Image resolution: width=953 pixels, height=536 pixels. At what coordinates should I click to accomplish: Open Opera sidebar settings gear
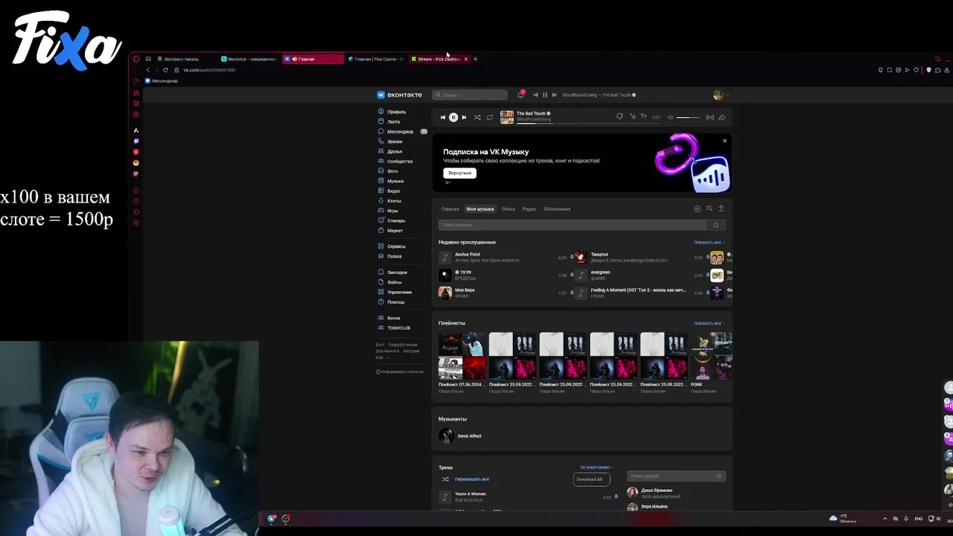coord(136,223)
